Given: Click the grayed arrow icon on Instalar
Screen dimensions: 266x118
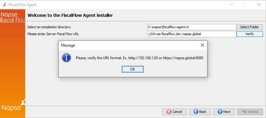Looking at the screenshot, I should click(244, 112).
